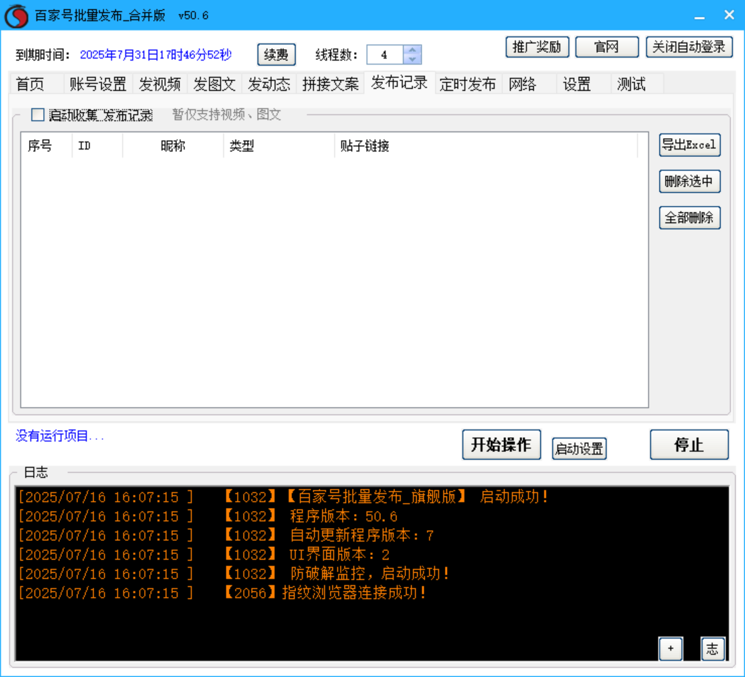This screenshot has width=745, height=677.
Task: Close the 百家号批量发布 window
Action: tap(729, 15)
